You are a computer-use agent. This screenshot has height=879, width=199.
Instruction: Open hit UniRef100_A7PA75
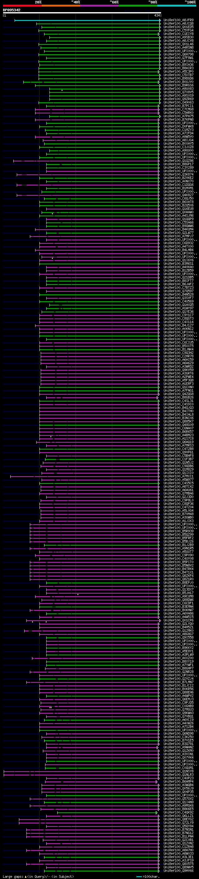178,116
